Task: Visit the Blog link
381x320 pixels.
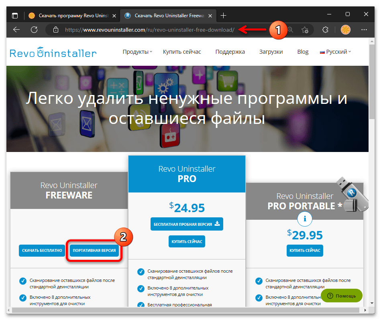Action: coord(303,52)
